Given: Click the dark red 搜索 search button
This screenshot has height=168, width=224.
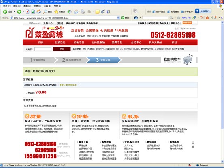Looking at the screenshot, I should pos(62,49).
